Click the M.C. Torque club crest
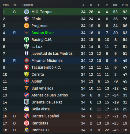The width and height of the screenshot is (130, 134). [27, 12]
